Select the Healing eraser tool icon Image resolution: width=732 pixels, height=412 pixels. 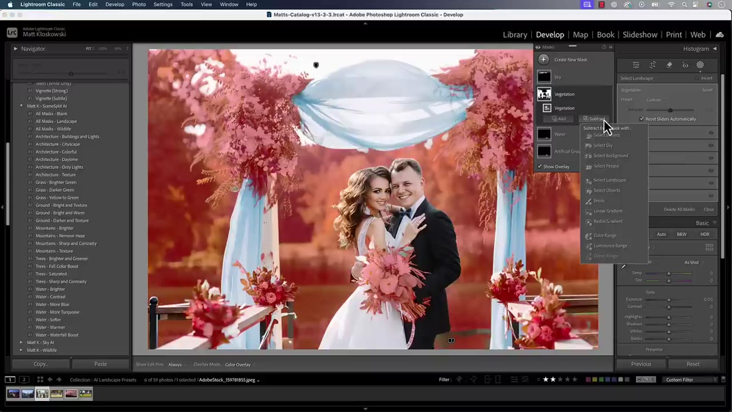coord(669,65)
